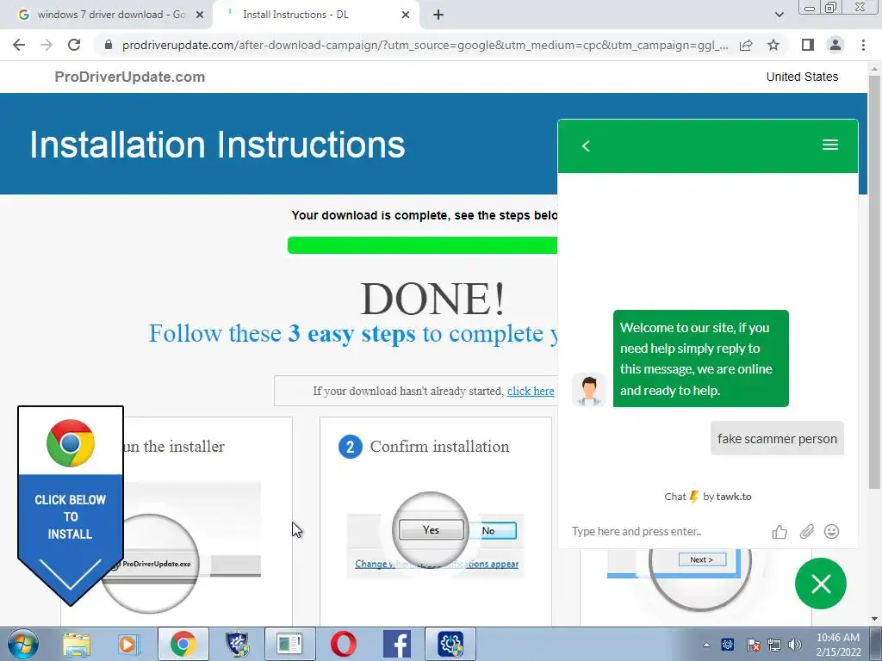Click the United States region label
Screen dimensions: 882x661
802,77
